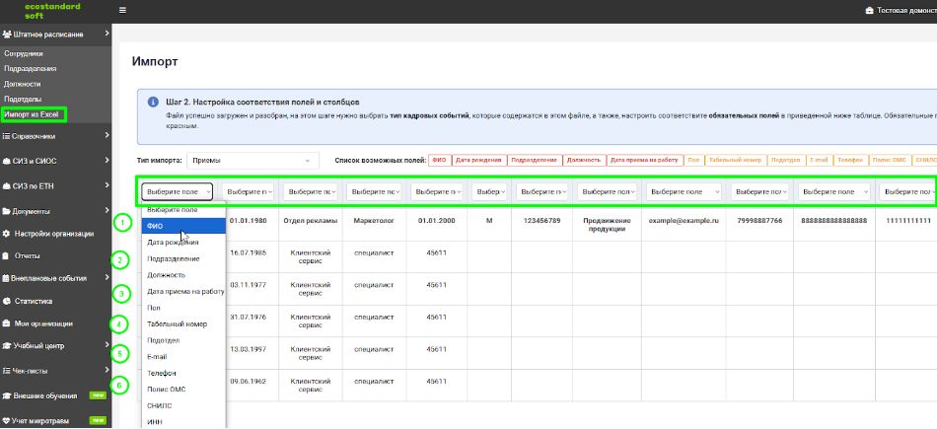Click the blue info icon in the Шаг 2 banner
937x429 pixels.
153,103
